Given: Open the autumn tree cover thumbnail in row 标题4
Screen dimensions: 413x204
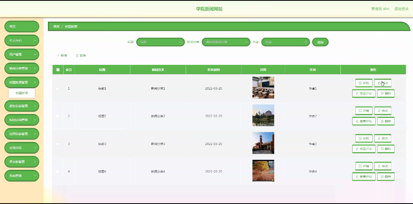Looking at the screenshot, I should [263, 171].
